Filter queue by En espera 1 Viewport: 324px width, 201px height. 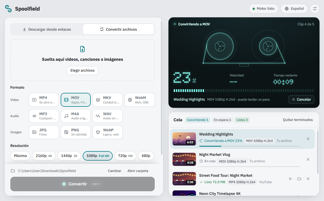(222, 120)
